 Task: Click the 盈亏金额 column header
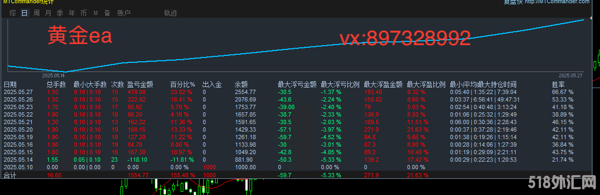click(x=140, y=84)
